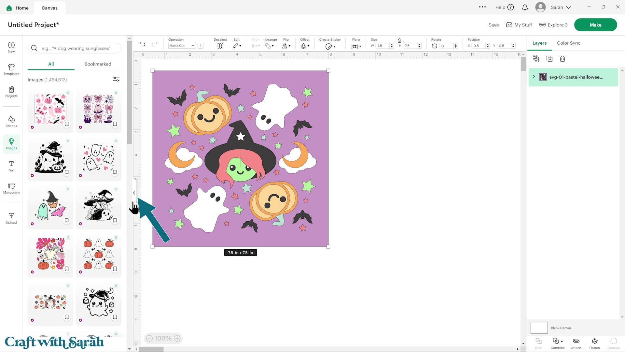Select the Shapes tool in the sidebar
This screenshot has width=625, height=352.
pyautogui.click(x=11, y=121)
